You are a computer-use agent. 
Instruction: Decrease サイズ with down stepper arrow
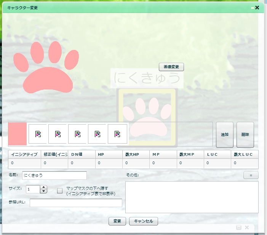(43, 191)
